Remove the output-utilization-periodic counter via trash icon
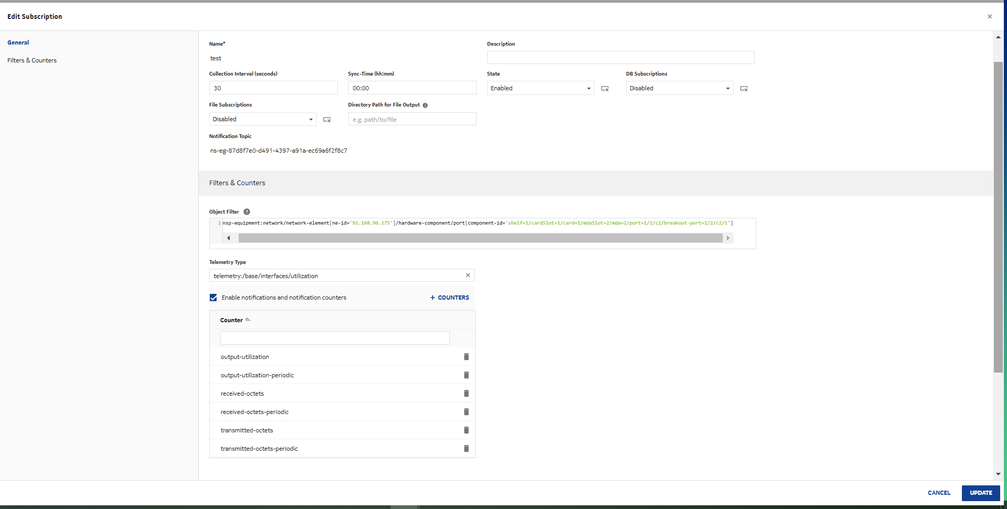Screen dimensions: 1007x509 466,375
